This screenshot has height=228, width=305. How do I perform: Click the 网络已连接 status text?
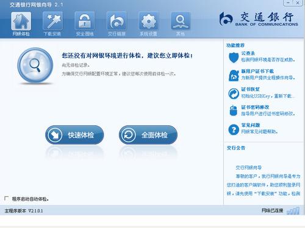(x=272, y=210)
